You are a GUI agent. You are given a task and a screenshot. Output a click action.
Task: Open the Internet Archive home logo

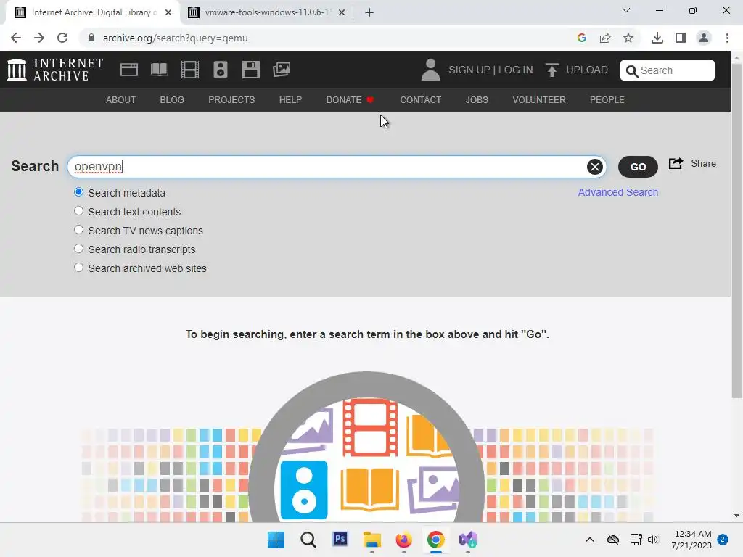click(x=55, y=70)
